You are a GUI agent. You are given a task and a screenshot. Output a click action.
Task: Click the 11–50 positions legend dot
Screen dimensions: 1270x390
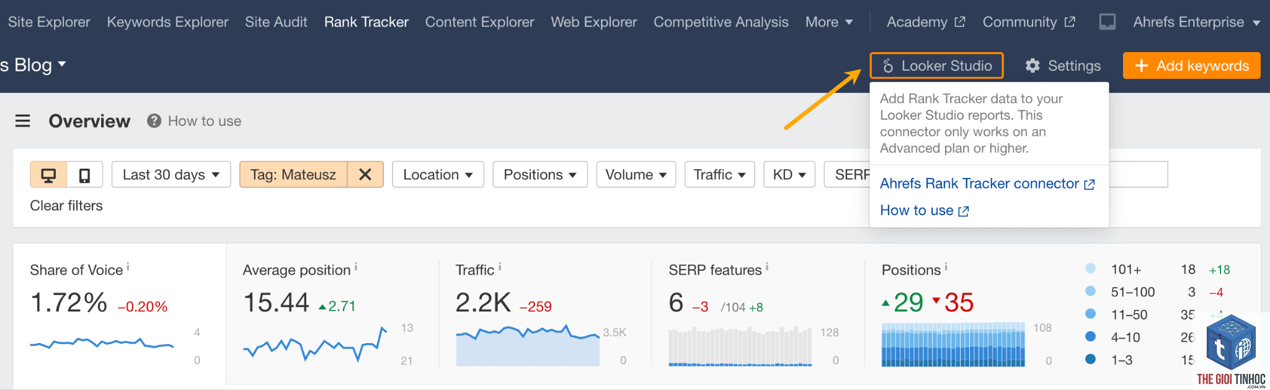coord(1090,314)
